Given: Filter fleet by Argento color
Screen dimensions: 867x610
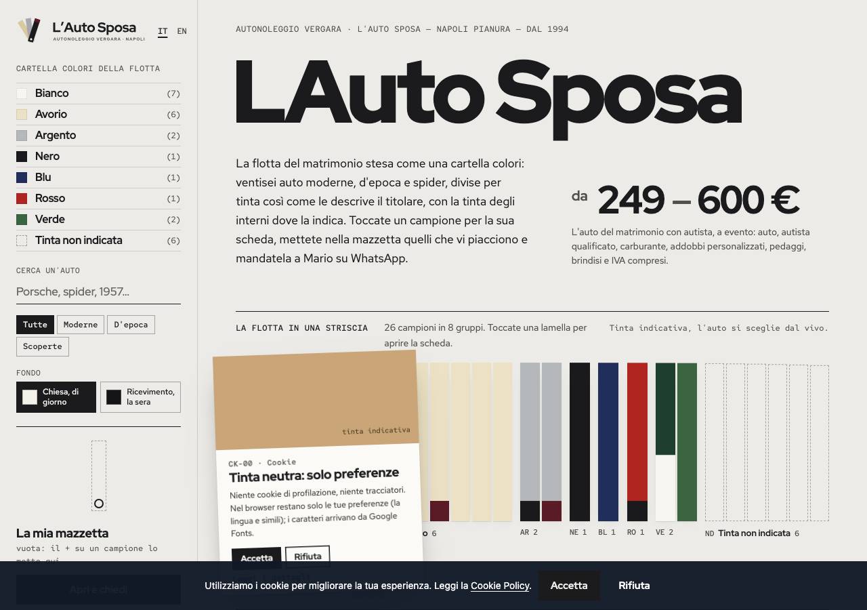Looking at the screenshot, I should (x=98, y=136).
